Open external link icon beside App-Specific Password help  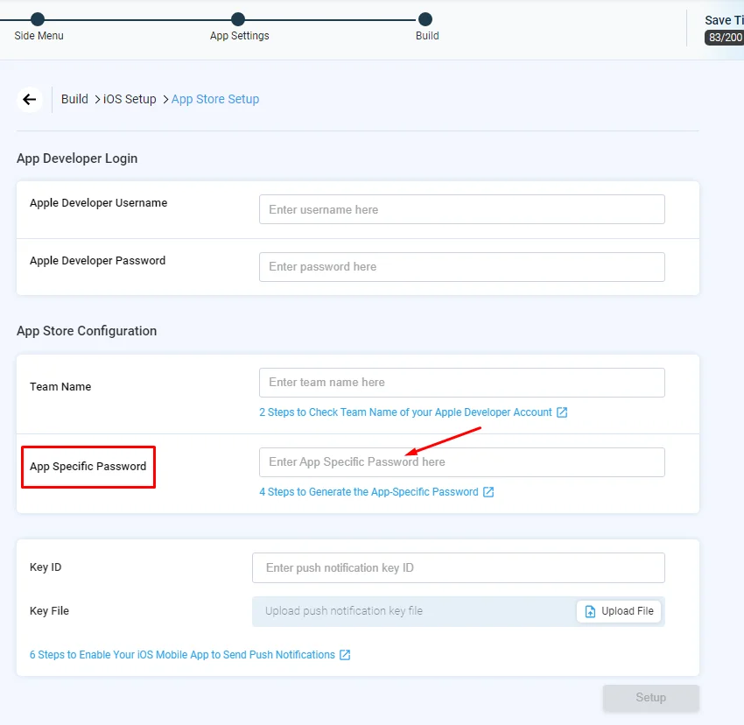coord(488,492)
